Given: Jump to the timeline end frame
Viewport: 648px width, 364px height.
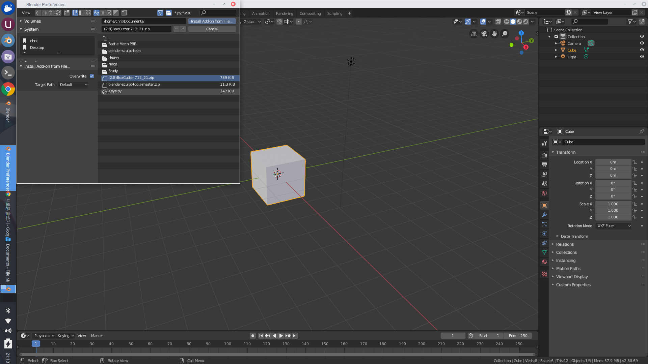Looking at the screenshot, I should (295, 336).
